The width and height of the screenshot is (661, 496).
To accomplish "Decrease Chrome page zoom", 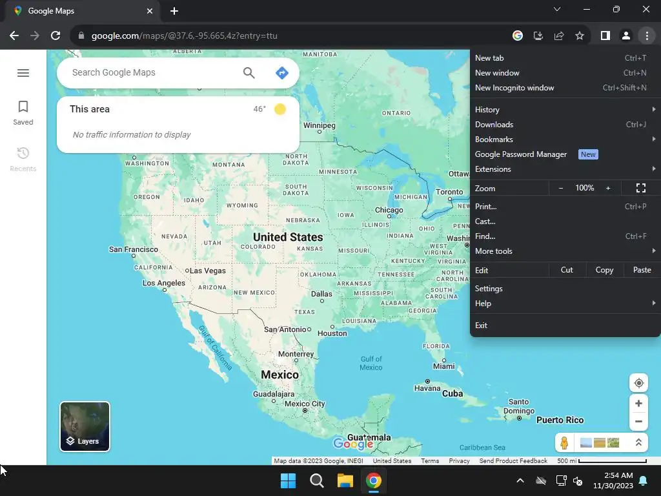I will (x=561, y=188).
